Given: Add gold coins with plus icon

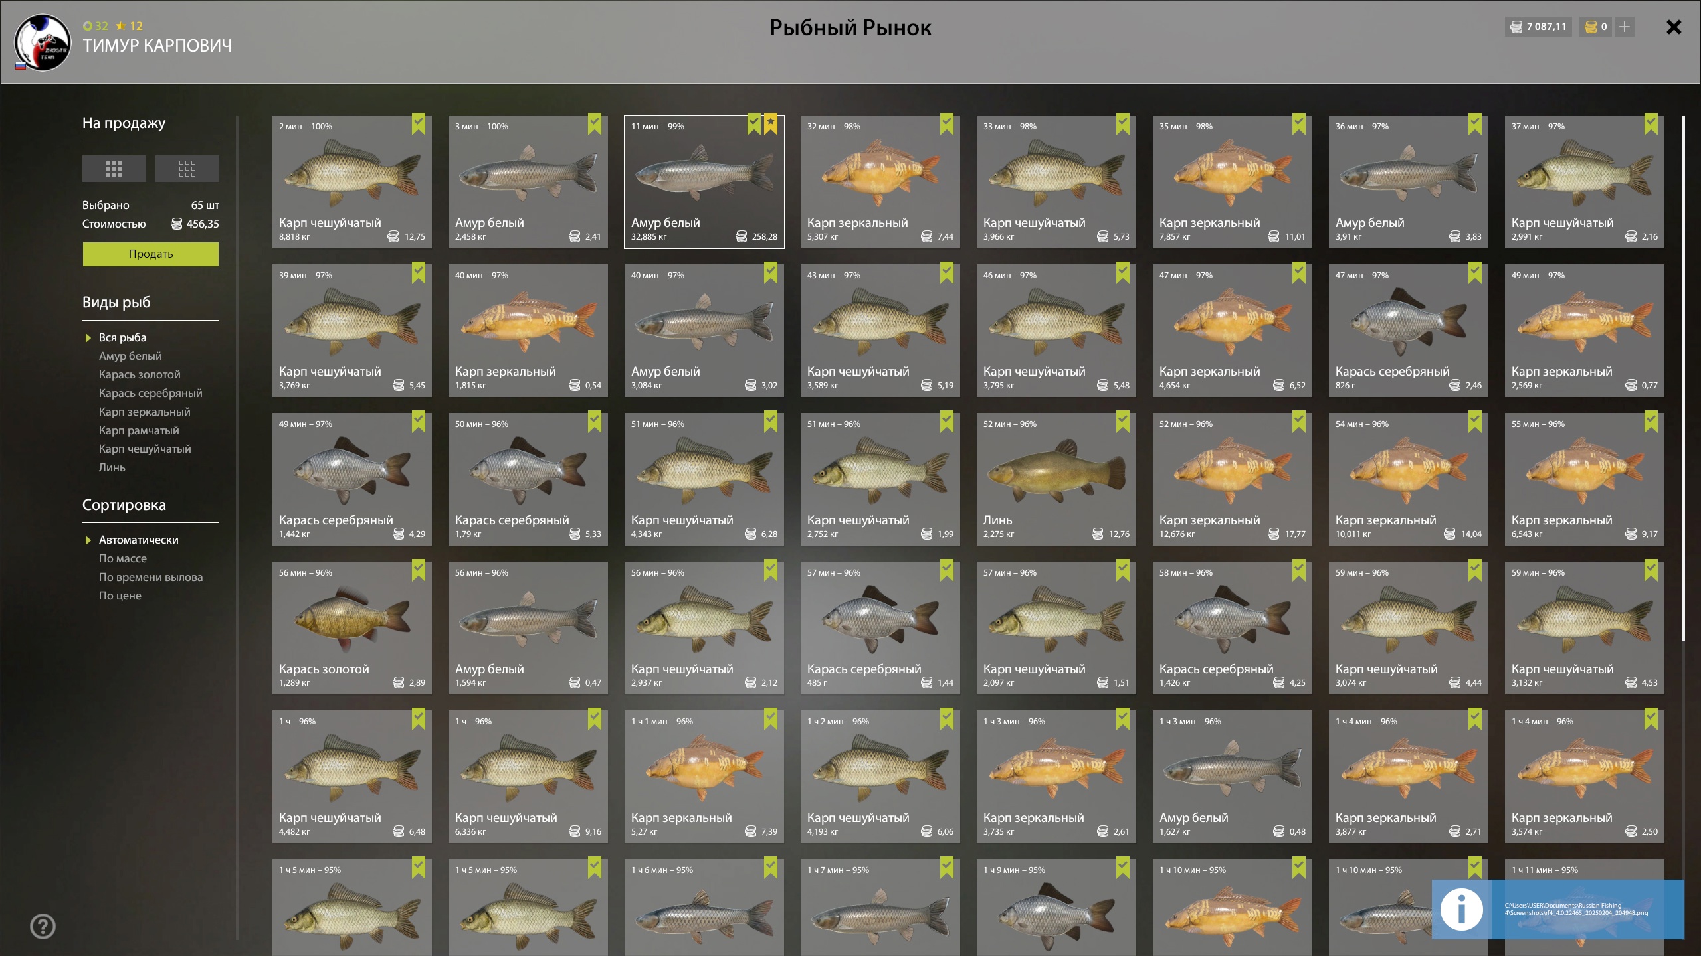Looking at the screenshot, I should pos(1625,27).
